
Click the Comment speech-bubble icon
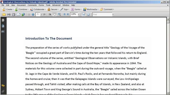coord(101,9)
